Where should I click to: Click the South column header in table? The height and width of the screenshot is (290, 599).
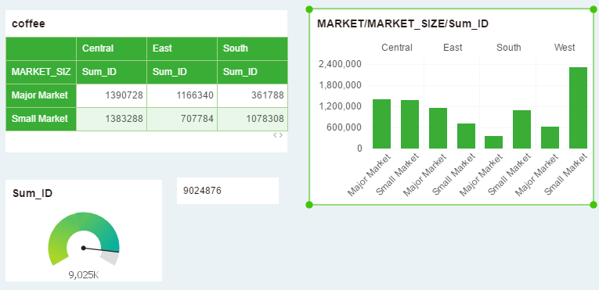tap(252, 48)
